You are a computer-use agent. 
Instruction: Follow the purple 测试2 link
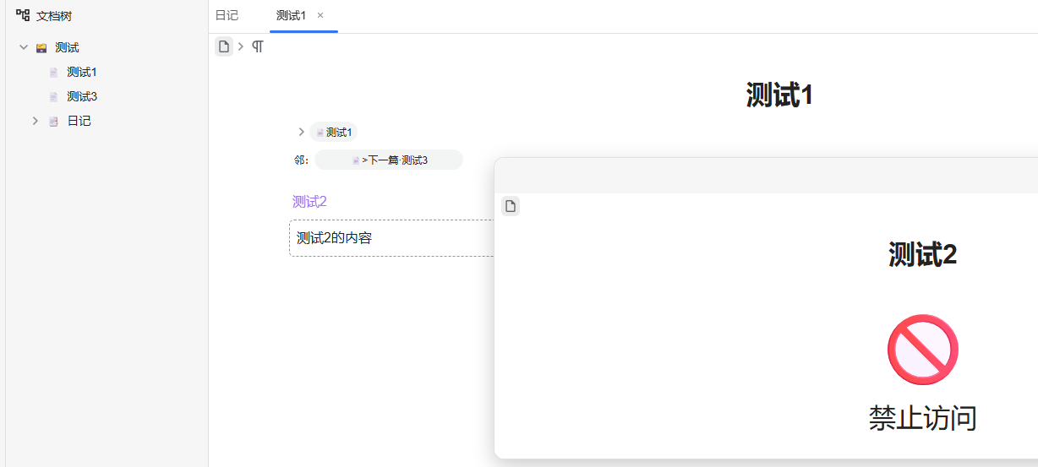[309, 201]
